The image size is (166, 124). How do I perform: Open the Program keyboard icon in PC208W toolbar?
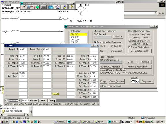coord(43,7)
